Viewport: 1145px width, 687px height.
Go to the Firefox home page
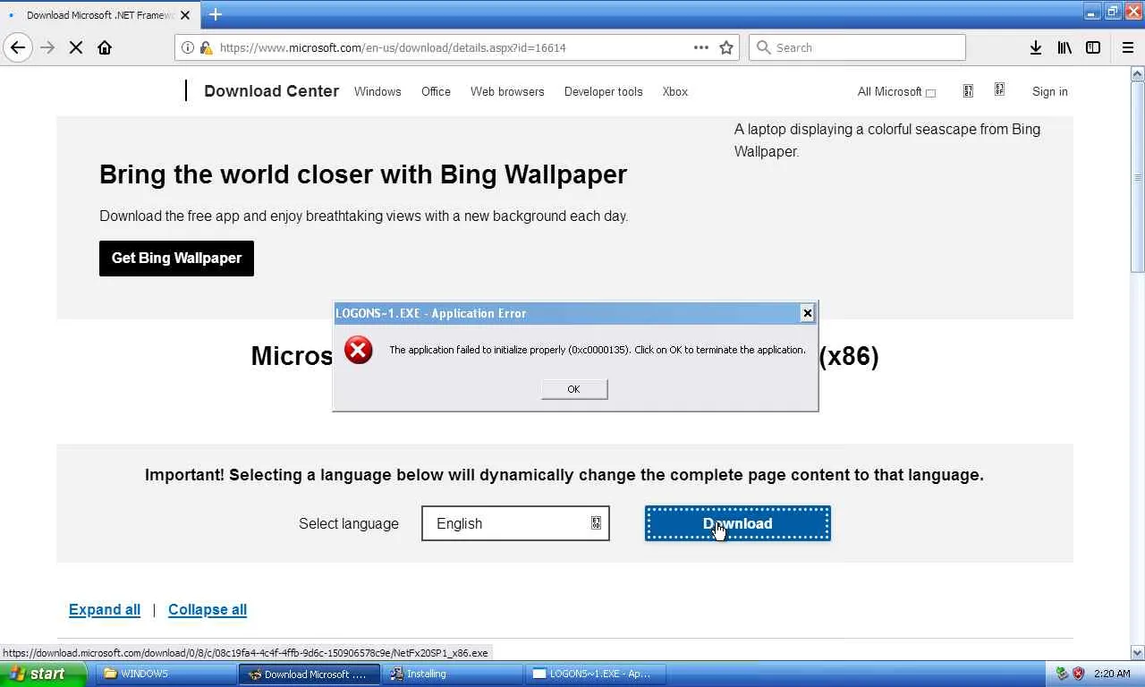click(105, 47)
